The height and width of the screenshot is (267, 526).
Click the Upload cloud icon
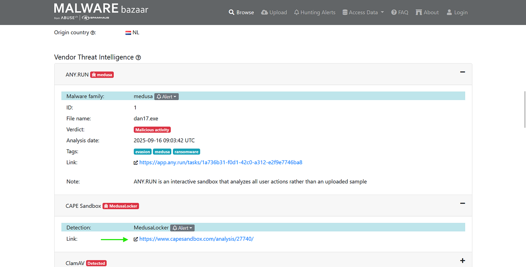264,12
